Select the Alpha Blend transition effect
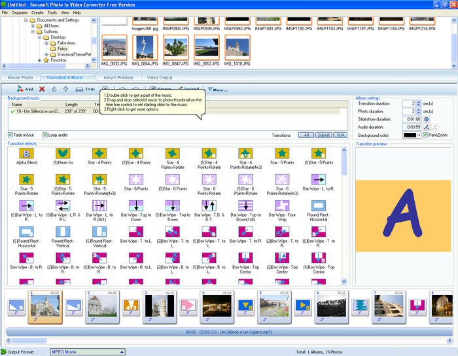This screenshot has height=356, width=458. 27,156
